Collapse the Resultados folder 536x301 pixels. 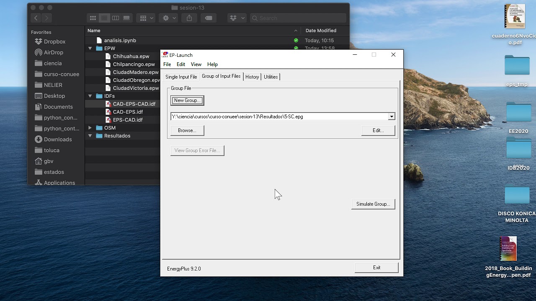pyautogui.click(x=90, y=136)
